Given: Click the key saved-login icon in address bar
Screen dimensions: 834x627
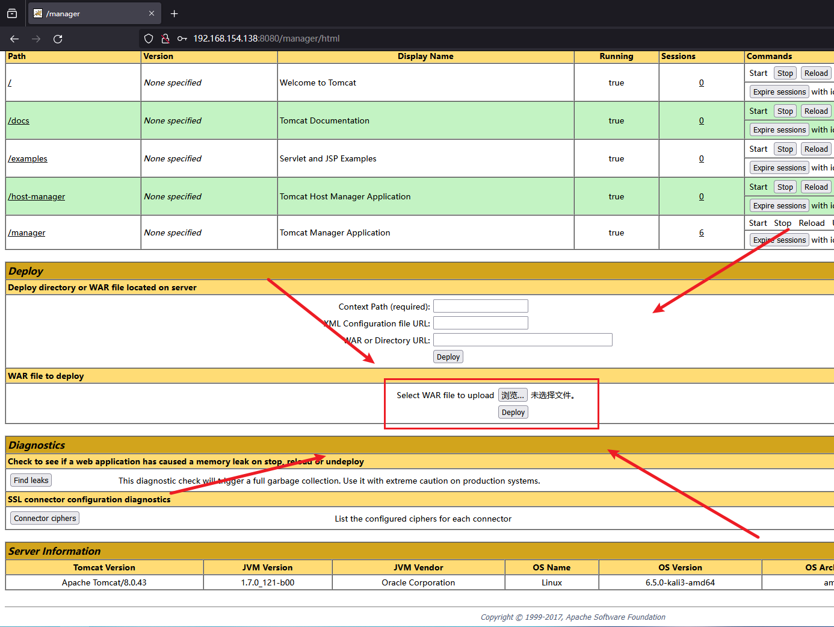Looking at the screenshot, I should pos(182,39).
